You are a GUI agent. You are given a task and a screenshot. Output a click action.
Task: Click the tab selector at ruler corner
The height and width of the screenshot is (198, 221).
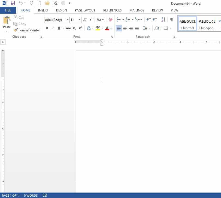3,42
